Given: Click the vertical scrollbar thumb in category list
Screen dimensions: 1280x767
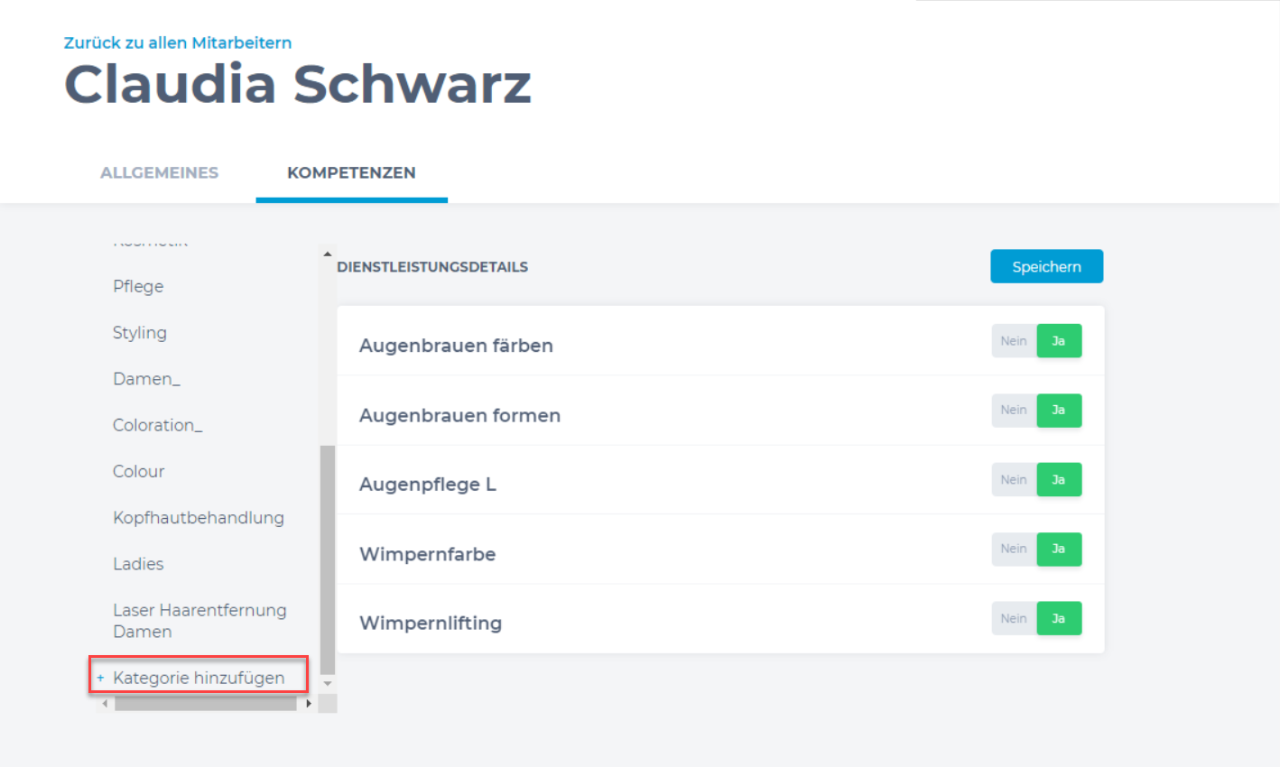Looking at the screenshot, I should click(328, 559).
